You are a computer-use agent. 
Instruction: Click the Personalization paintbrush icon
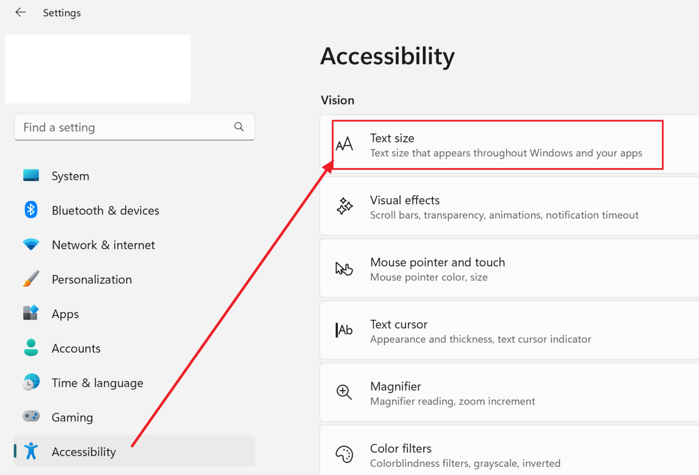tap(31, 279)
